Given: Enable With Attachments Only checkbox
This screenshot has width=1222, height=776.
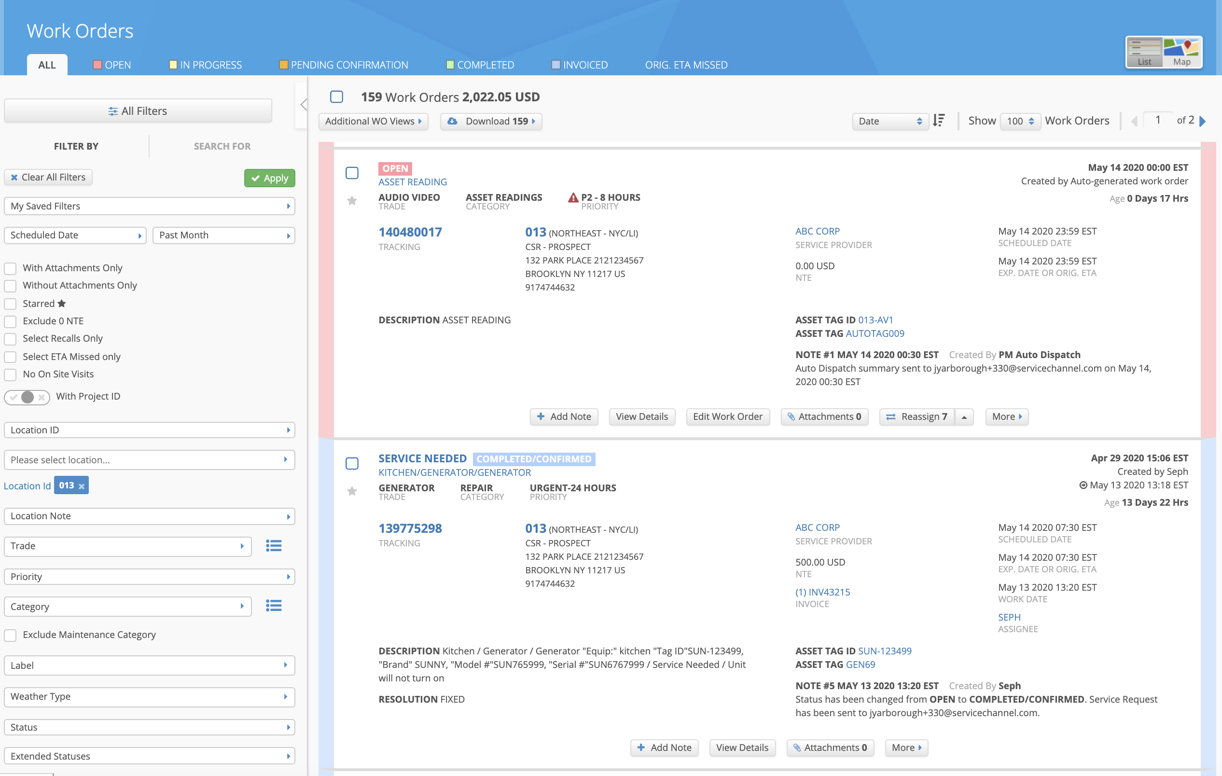Looking at the screenshot, I should (x=10, y=268).
